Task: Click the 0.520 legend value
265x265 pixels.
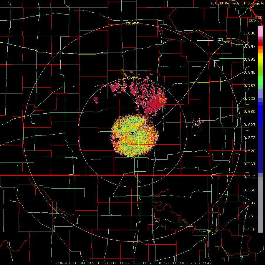Action: tap(249, 151)
